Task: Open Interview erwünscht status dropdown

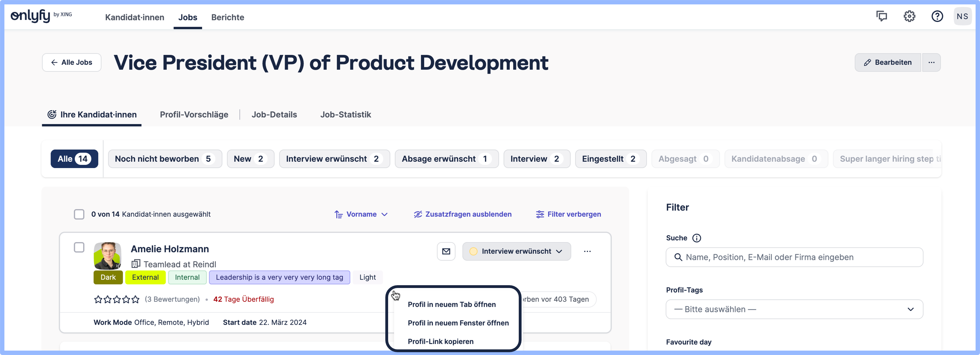Action: (516, 251)
